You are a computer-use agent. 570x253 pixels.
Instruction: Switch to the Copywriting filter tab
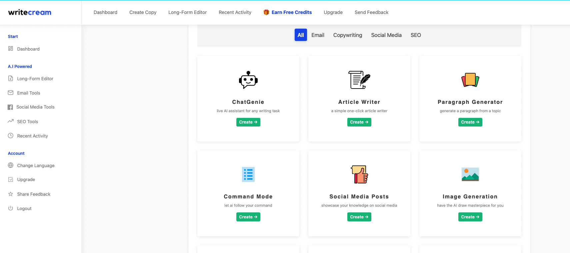[347, 35]
